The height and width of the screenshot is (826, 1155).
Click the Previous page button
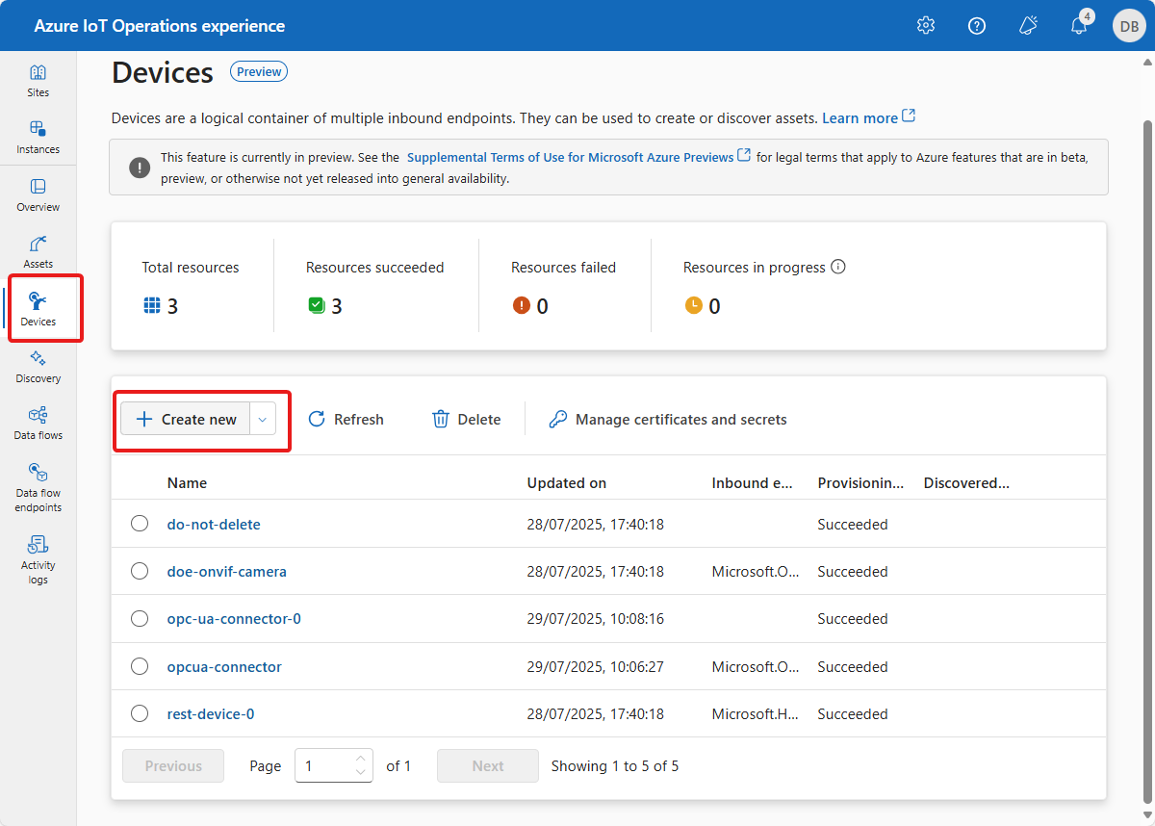click(x=173, y=765)
